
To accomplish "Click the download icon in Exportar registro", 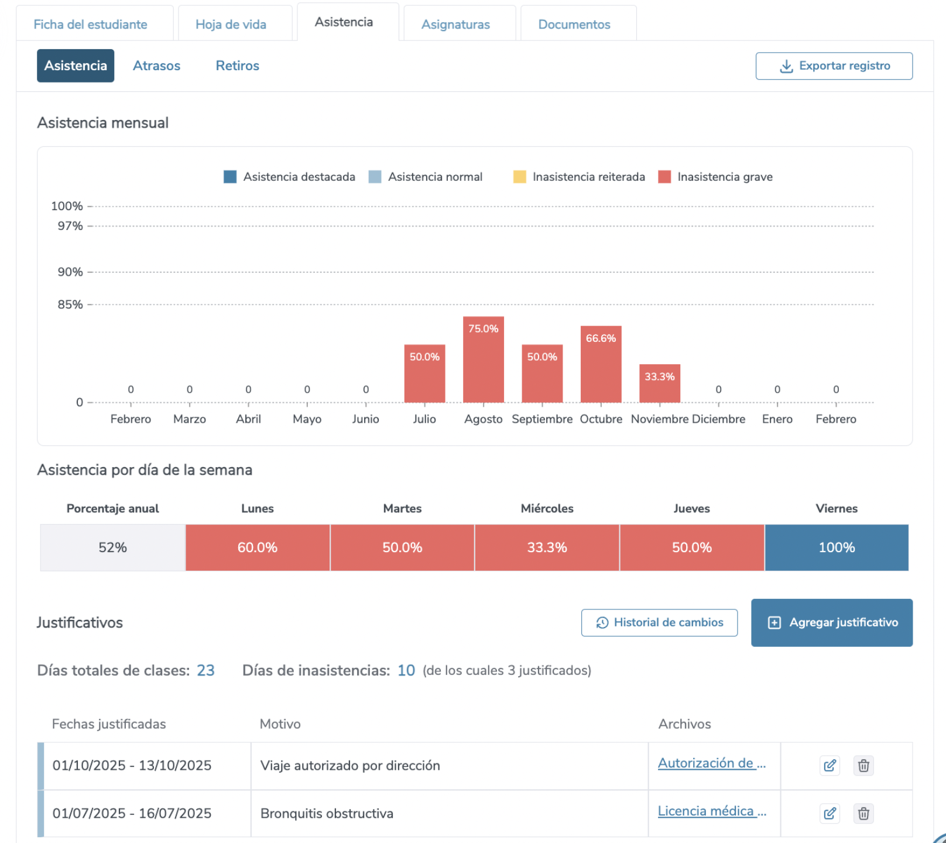I will tap(786, 66).
